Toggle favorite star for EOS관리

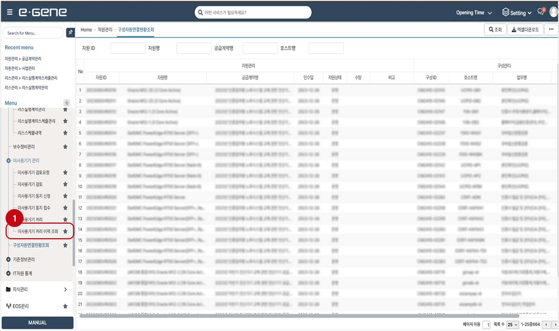65,306
